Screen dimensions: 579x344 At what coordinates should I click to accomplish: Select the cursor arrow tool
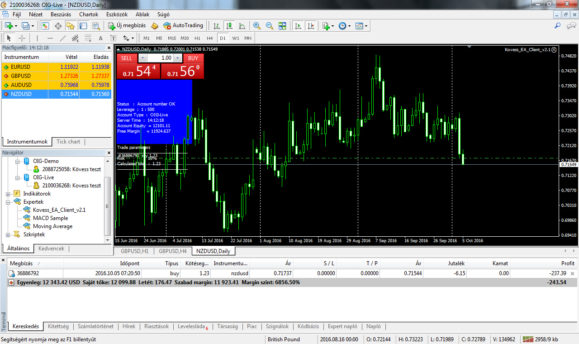pyautogui.click(x=9, y=38)
